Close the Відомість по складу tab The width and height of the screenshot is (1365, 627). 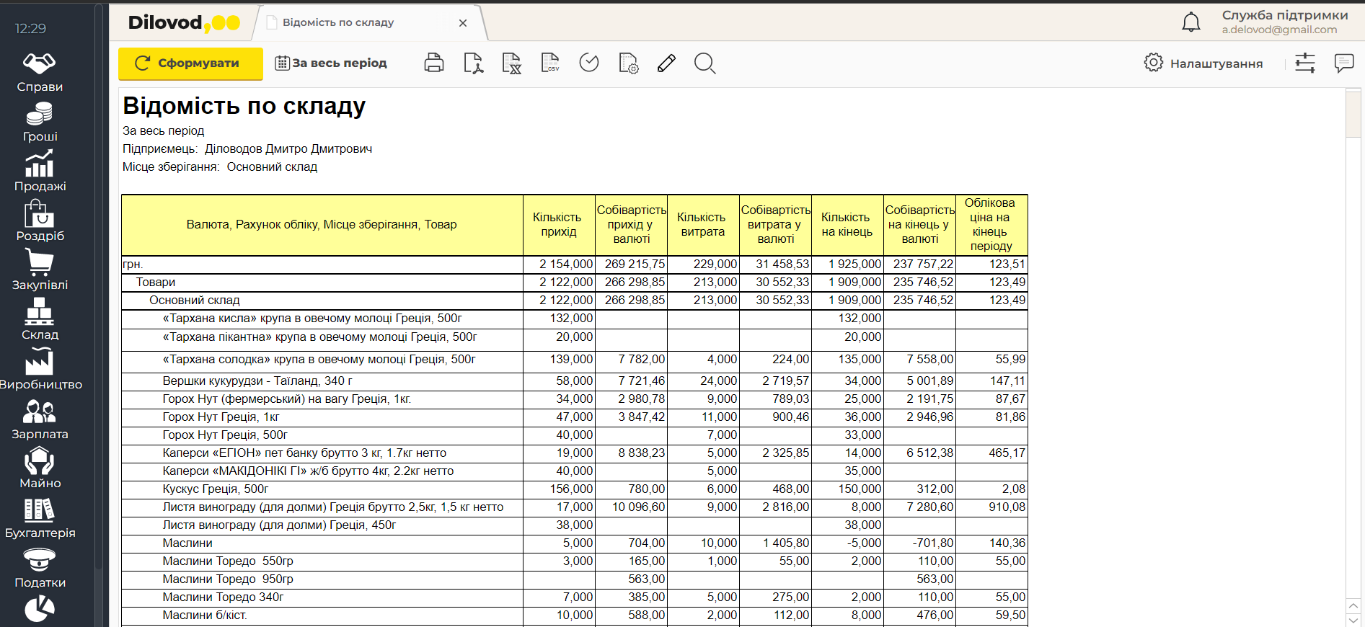463,23
